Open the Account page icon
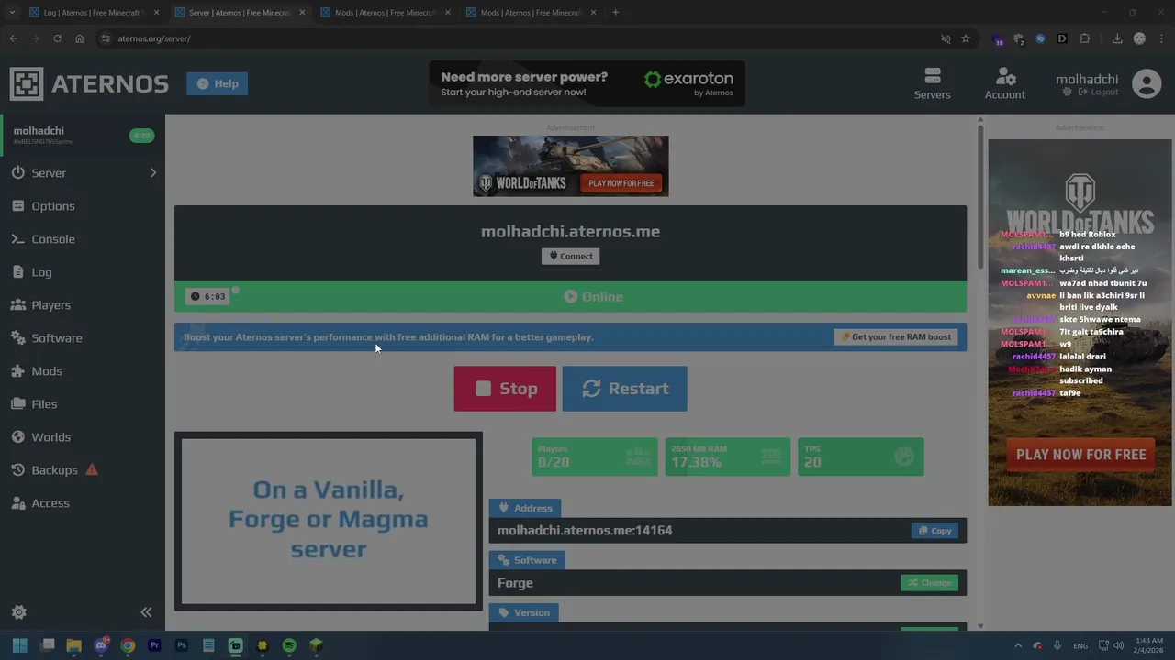The image size is (1175, 660). pyautogui.click(x=1005, y=83)
